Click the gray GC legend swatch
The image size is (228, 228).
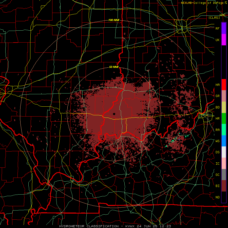click(x=224, y=175)
